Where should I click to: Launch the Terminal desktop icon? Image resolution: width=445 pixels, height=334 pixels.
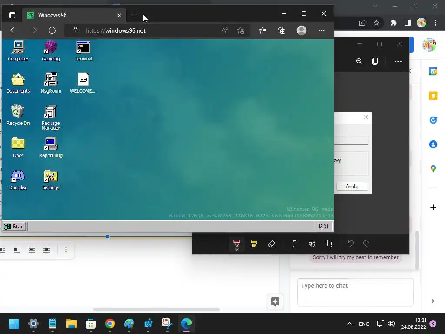point(83,51)
